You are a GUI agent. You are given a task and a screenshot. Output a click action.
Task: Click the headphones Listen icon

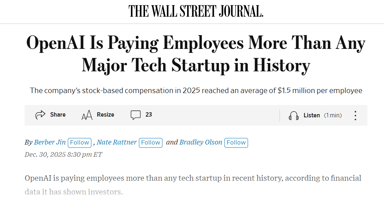pyautogui.click(x=294, y=116)
